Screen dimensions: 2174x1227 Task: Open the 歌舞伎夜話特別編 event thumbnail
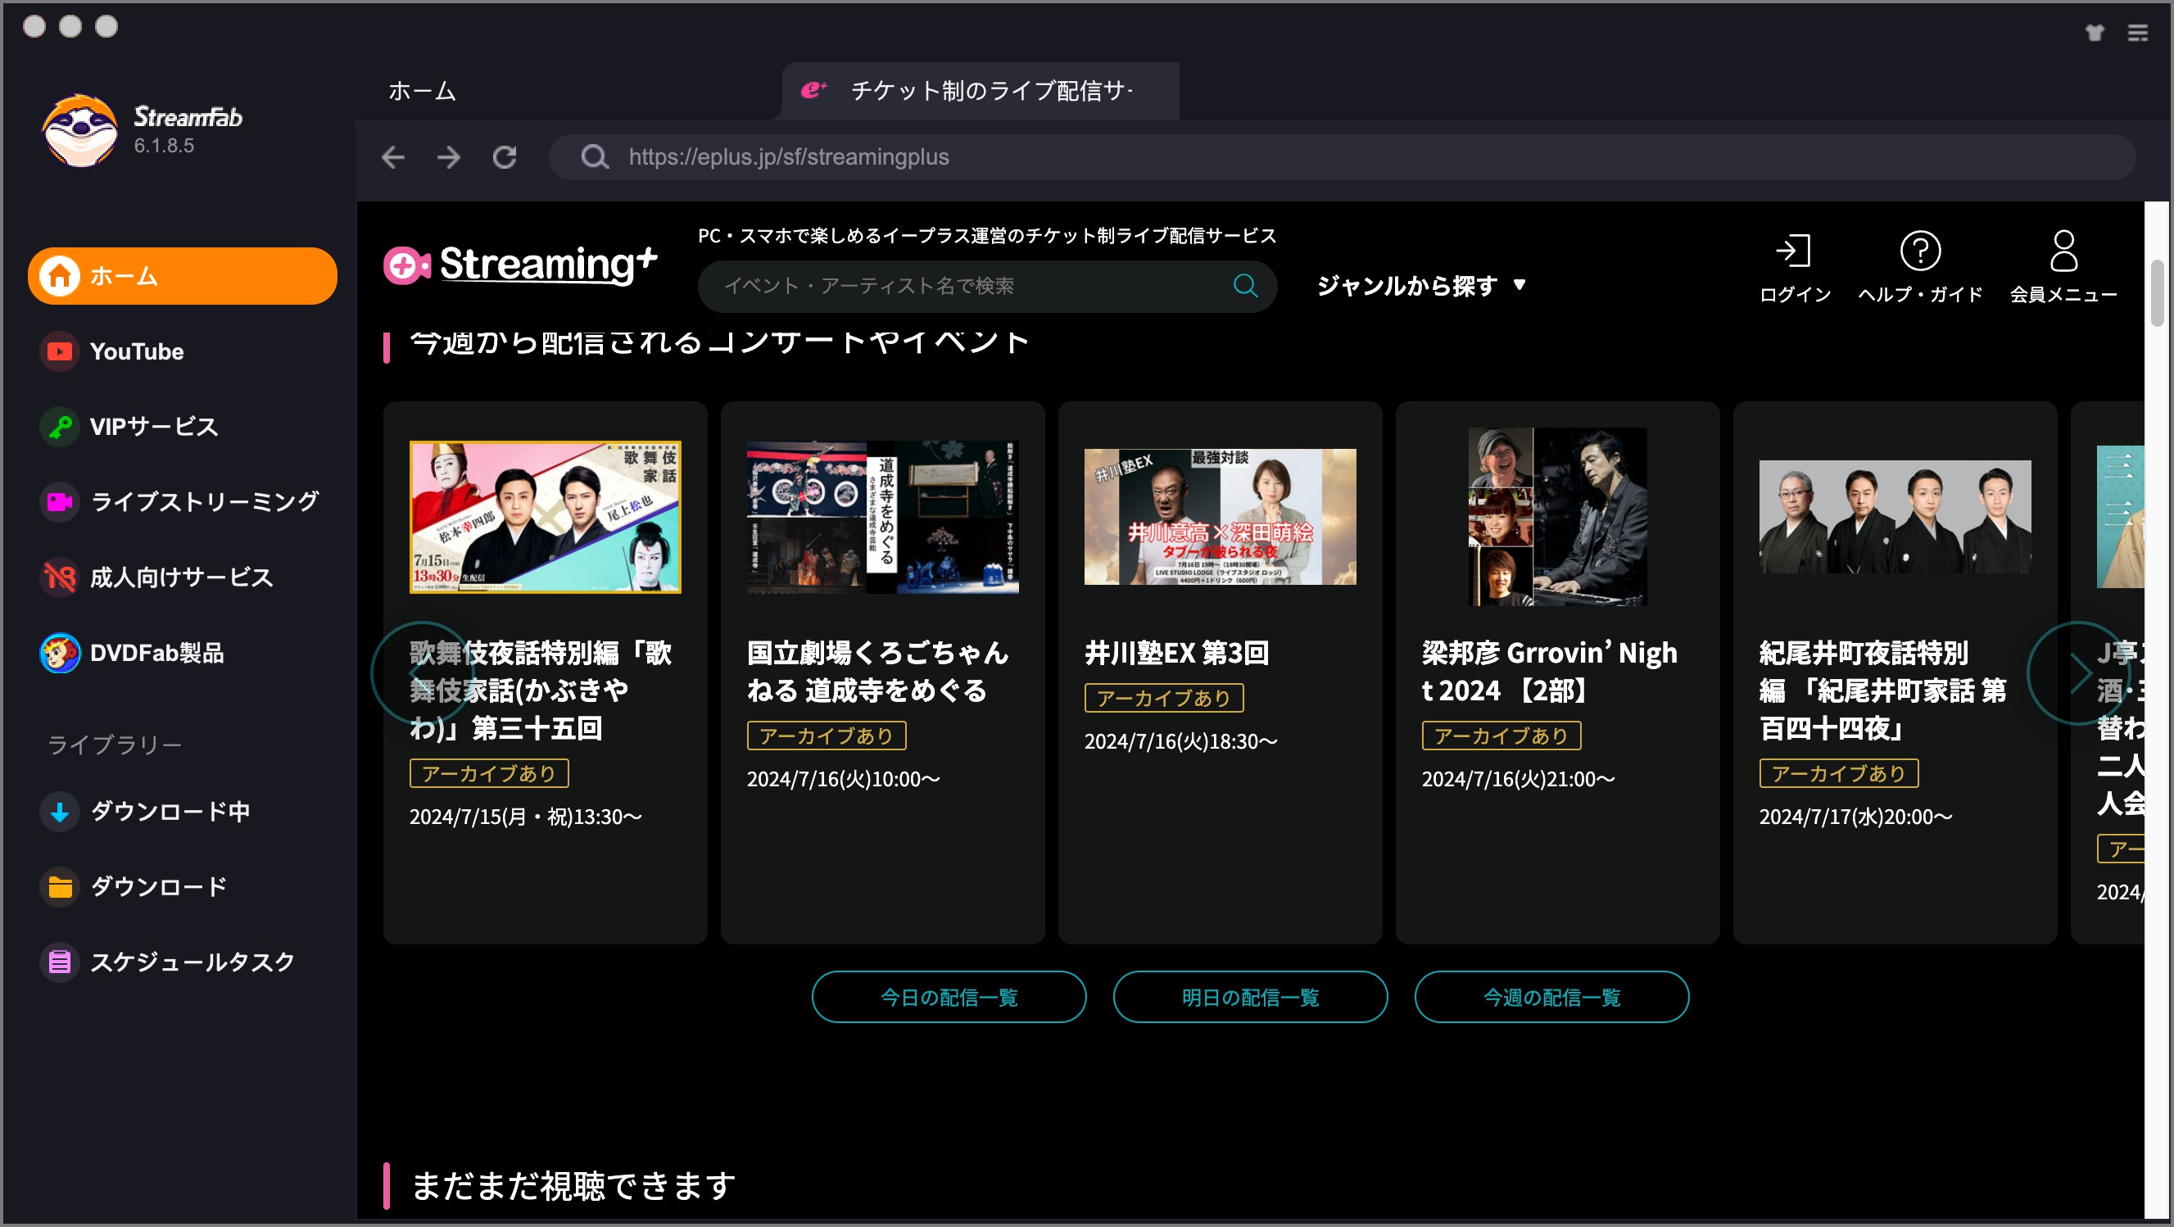(546, 517)
